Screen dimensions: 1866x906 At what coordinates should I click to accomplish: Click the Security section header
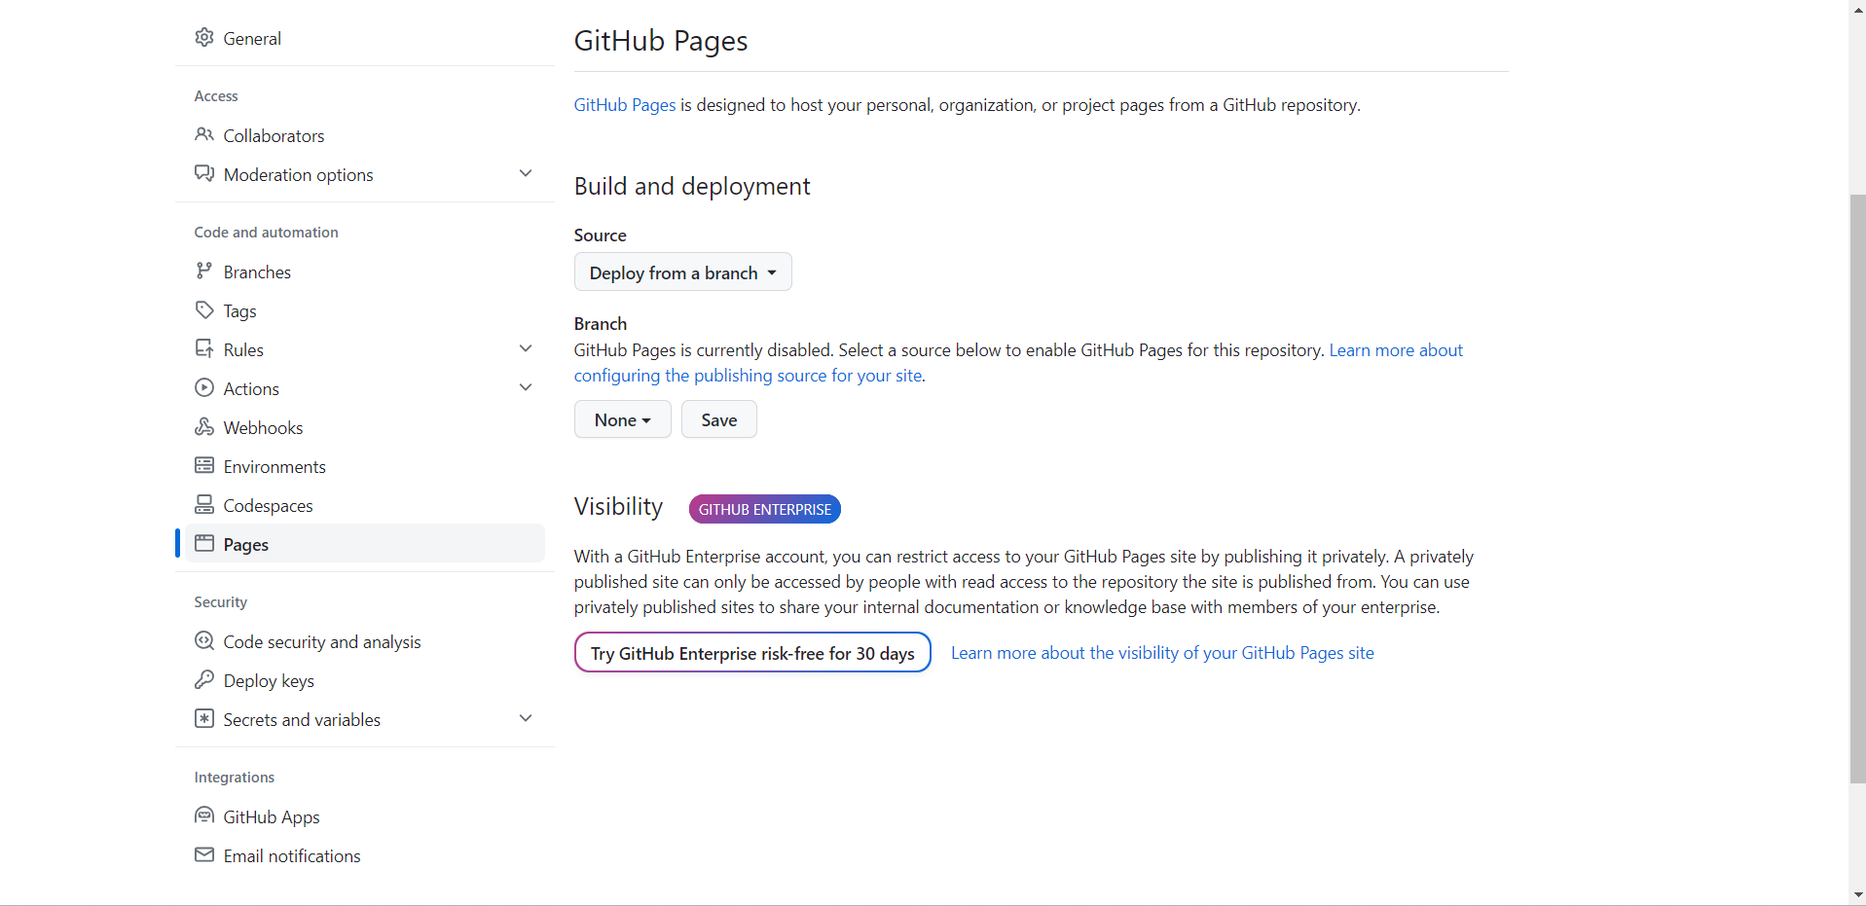[220, 602]
